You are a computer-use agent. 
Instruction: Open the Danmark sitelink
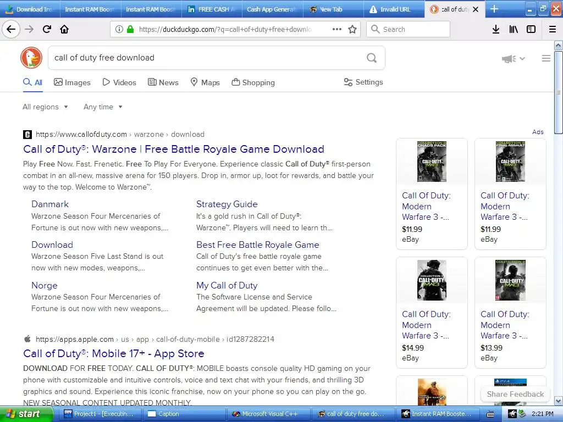[50, 204]
